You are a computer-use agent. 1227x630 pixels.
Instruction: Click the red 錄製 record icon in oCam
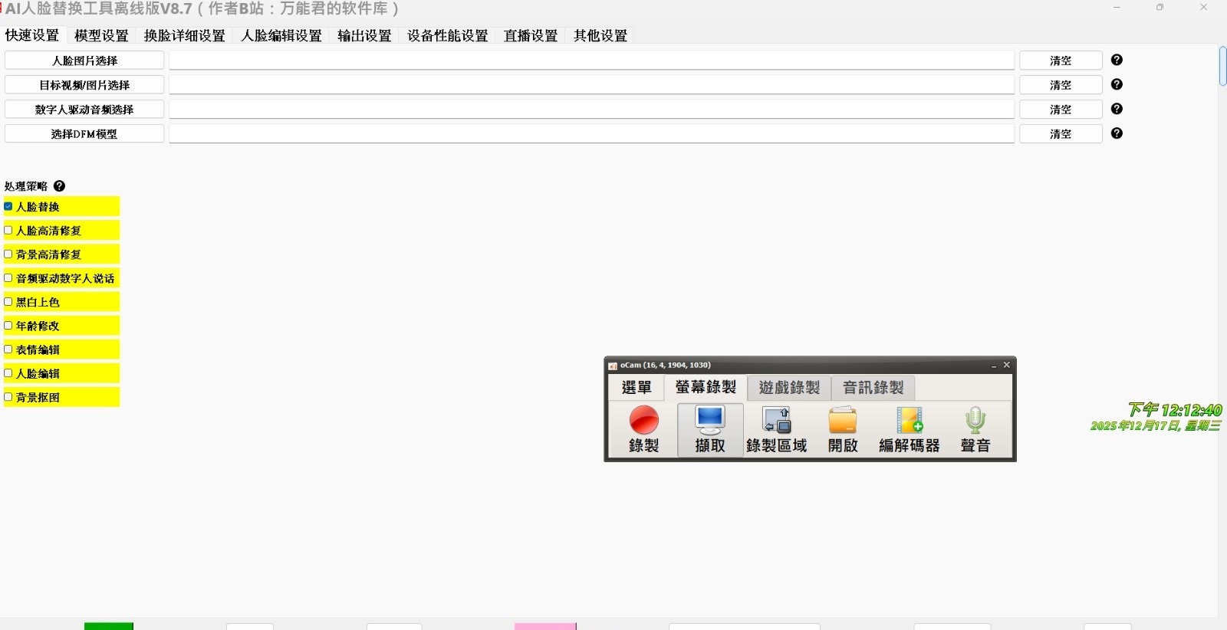click(x=643, y=421)
